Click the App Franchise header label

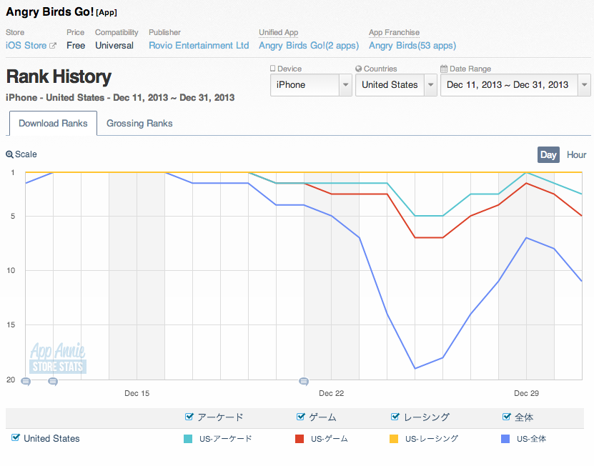pyautogui.click(x=394, y=33)
